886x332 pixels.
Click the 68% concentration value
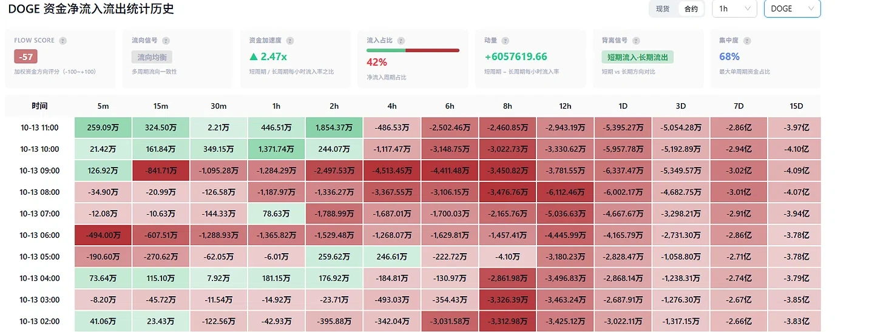coord(729,56)
